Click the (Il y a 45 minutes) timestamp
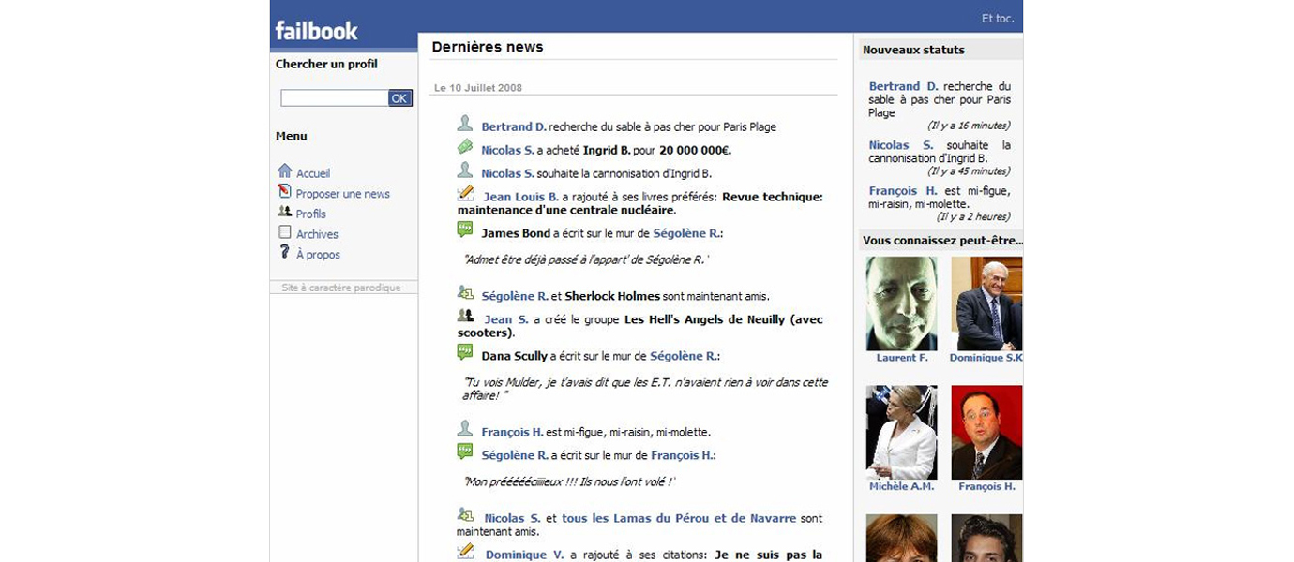 click(969, 171)
